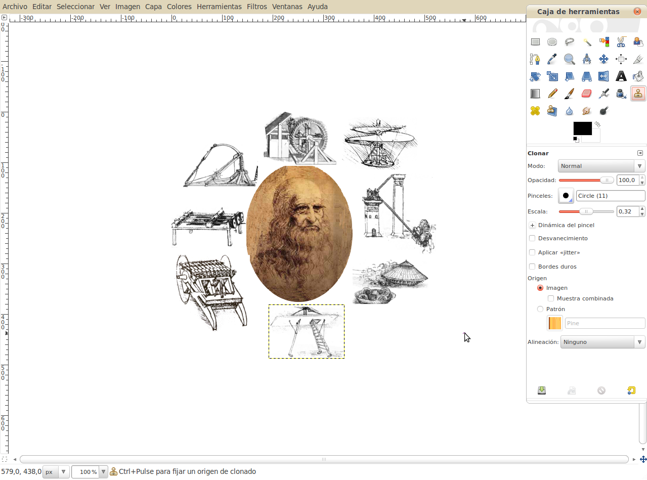The width and height of the screenshot is (647, 480).
Task: Open the Filtros menu
Action: (x=256, y=7)
